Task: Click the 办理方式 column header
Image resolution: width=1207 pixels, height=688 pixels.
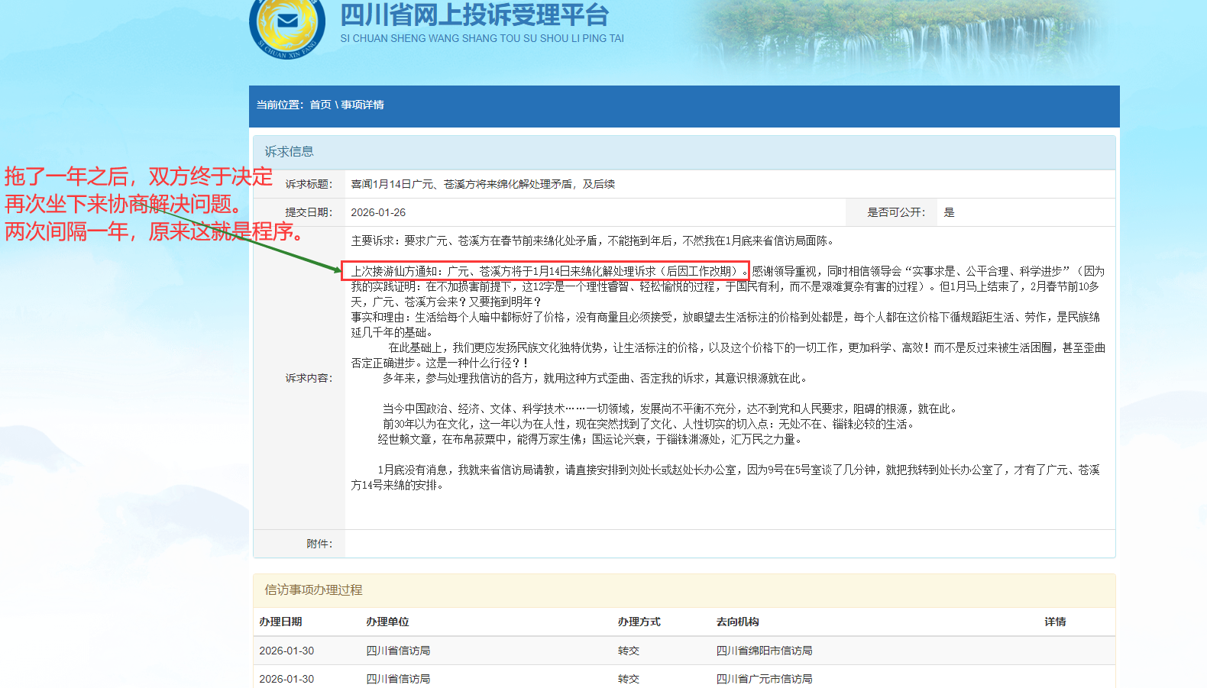Action: click(639, 622)
